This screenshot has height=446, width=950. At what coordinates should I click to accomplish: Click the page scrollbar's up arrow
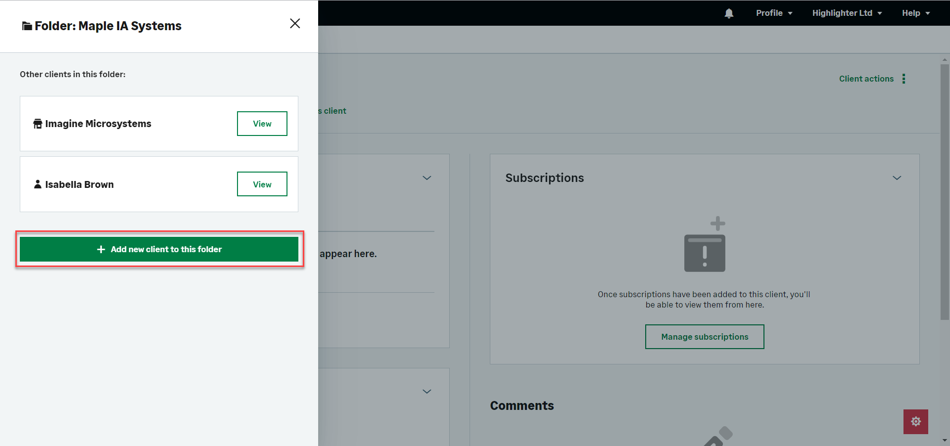945,60
